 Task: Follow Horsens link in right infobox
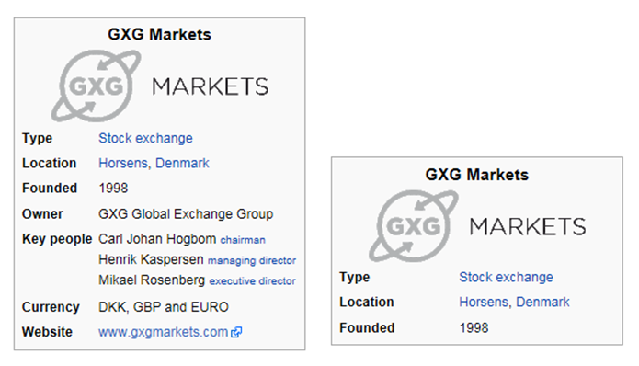click(484, 302)
